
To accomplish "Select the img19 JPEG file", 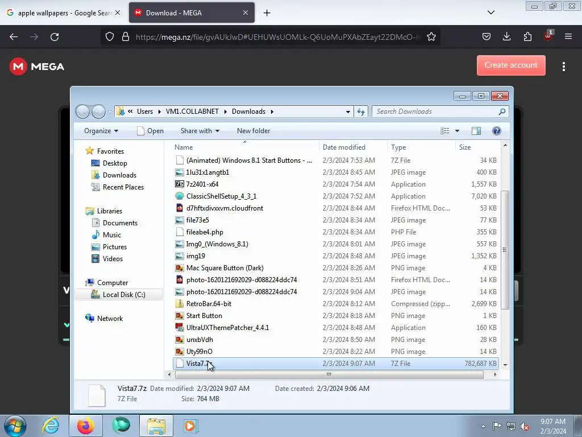I will pyautogui.click(x=196, y=256).
